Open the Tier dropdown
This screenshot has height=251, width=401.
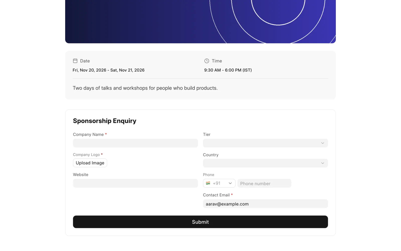click(265, 143)
